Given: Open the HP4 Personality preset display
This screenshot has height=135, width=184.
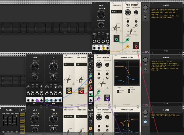Looking at the screenshot, I should 69,64.
